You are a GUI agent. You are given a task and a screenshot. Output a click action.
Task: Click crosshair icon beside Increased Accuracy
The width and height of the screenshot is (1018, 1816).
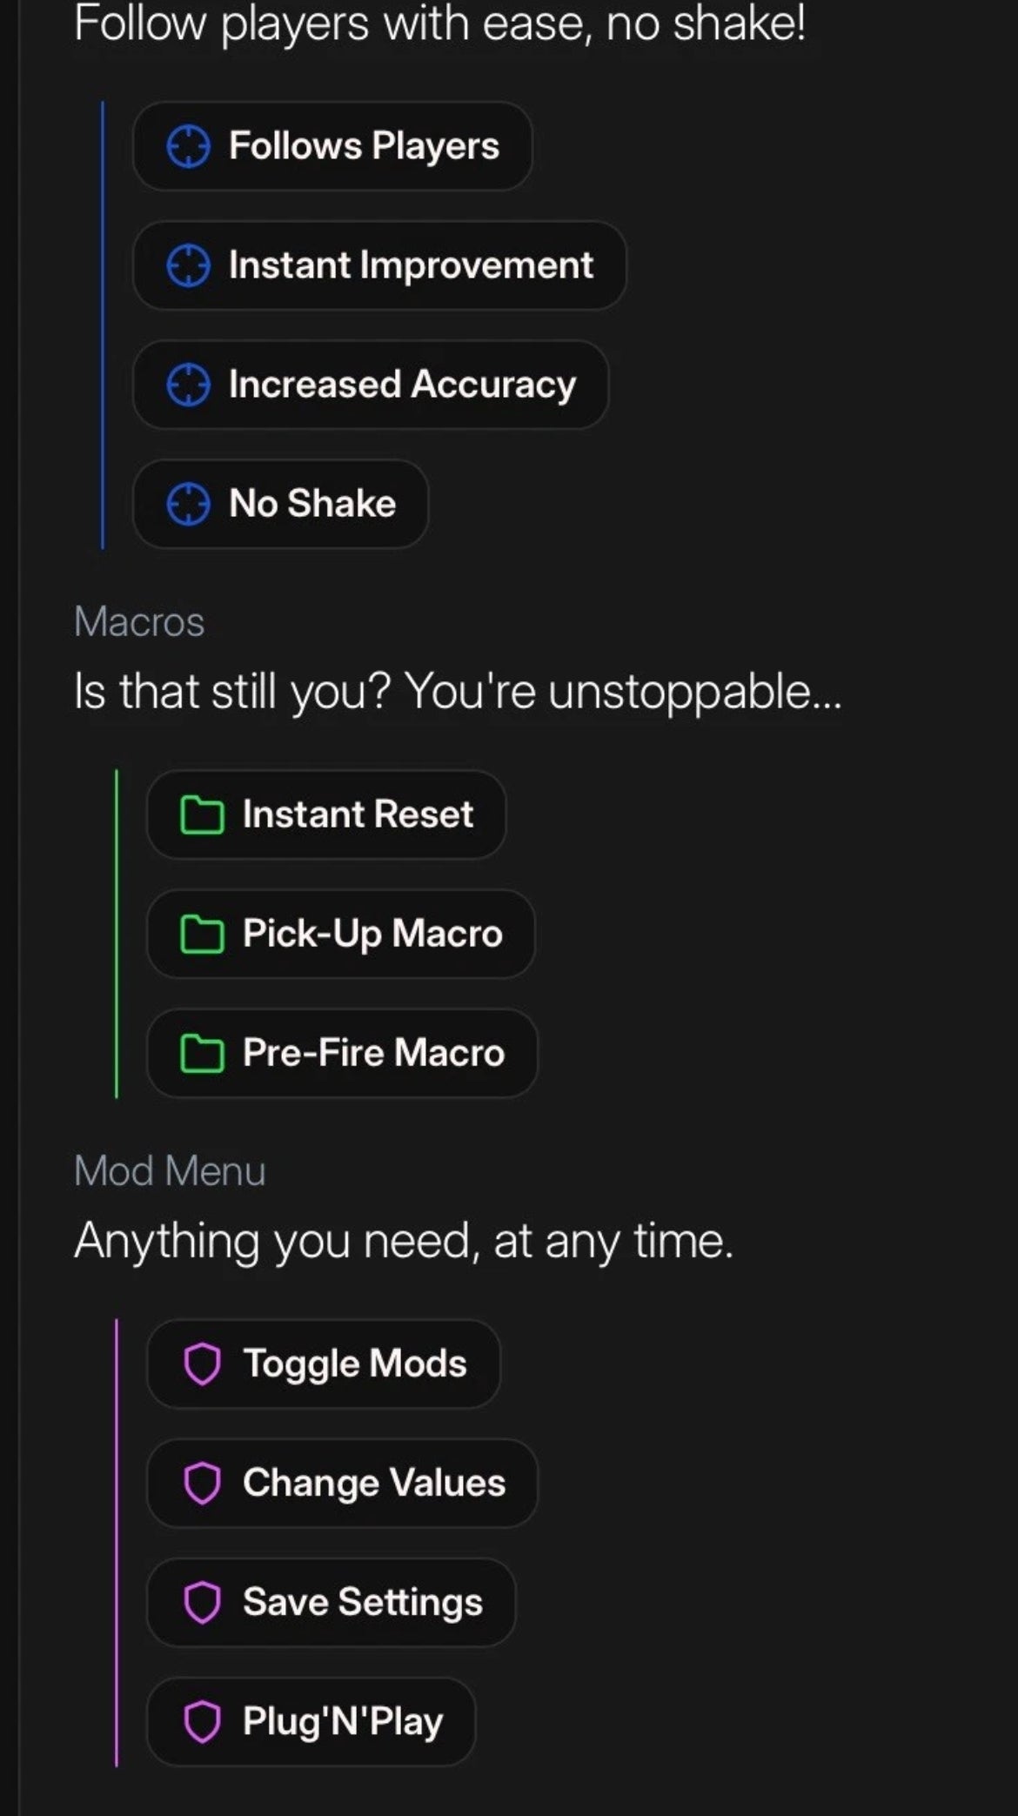point(188,385)
